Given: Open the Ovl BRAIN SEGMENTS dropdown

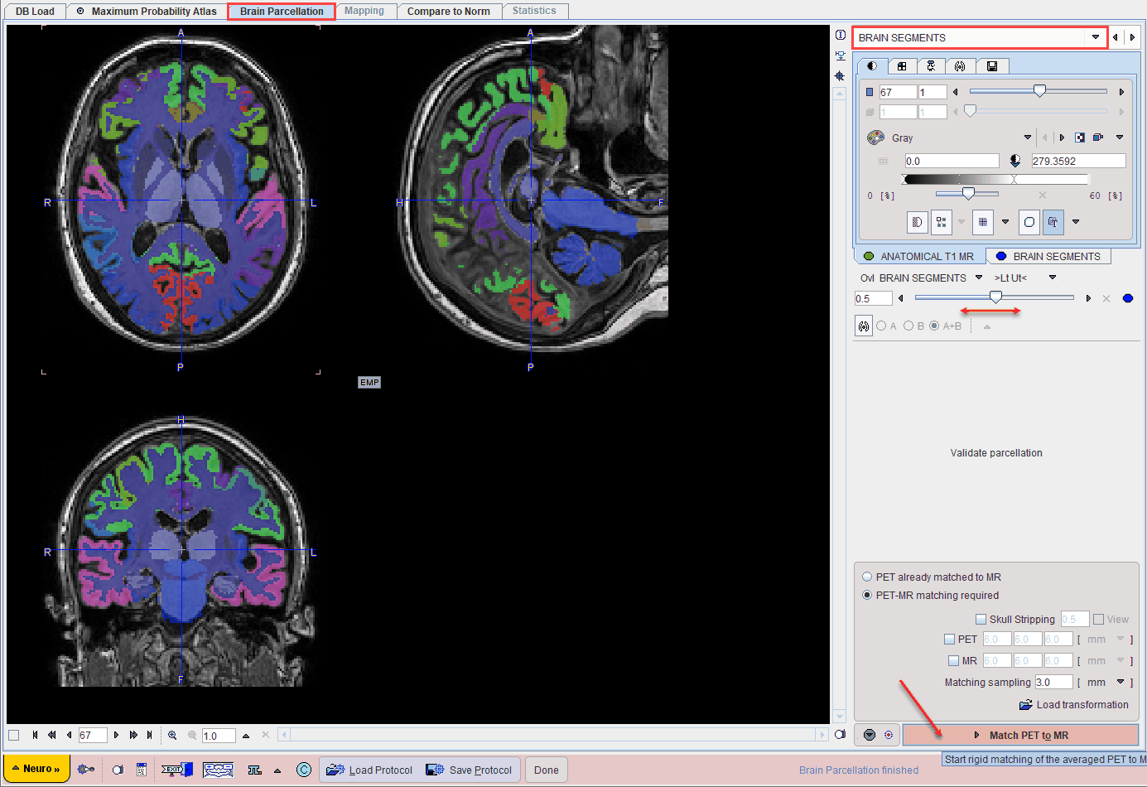Looking at the screenshot, I should (979, 278).
